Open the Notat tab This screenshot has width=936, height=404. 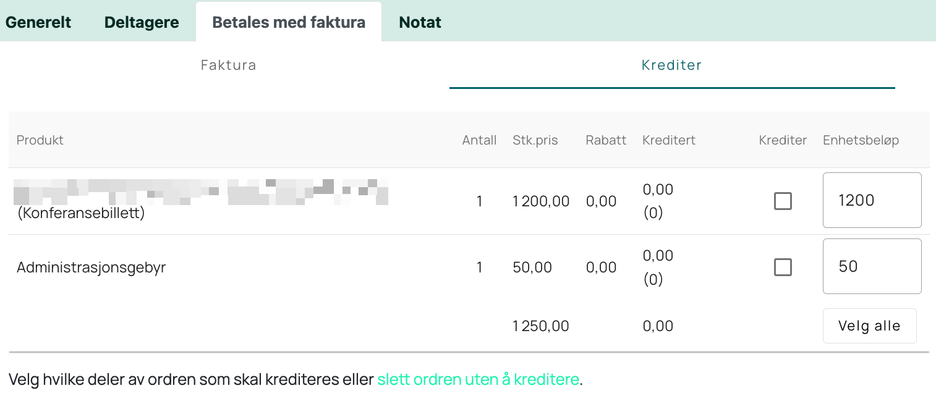coord(420,22)
